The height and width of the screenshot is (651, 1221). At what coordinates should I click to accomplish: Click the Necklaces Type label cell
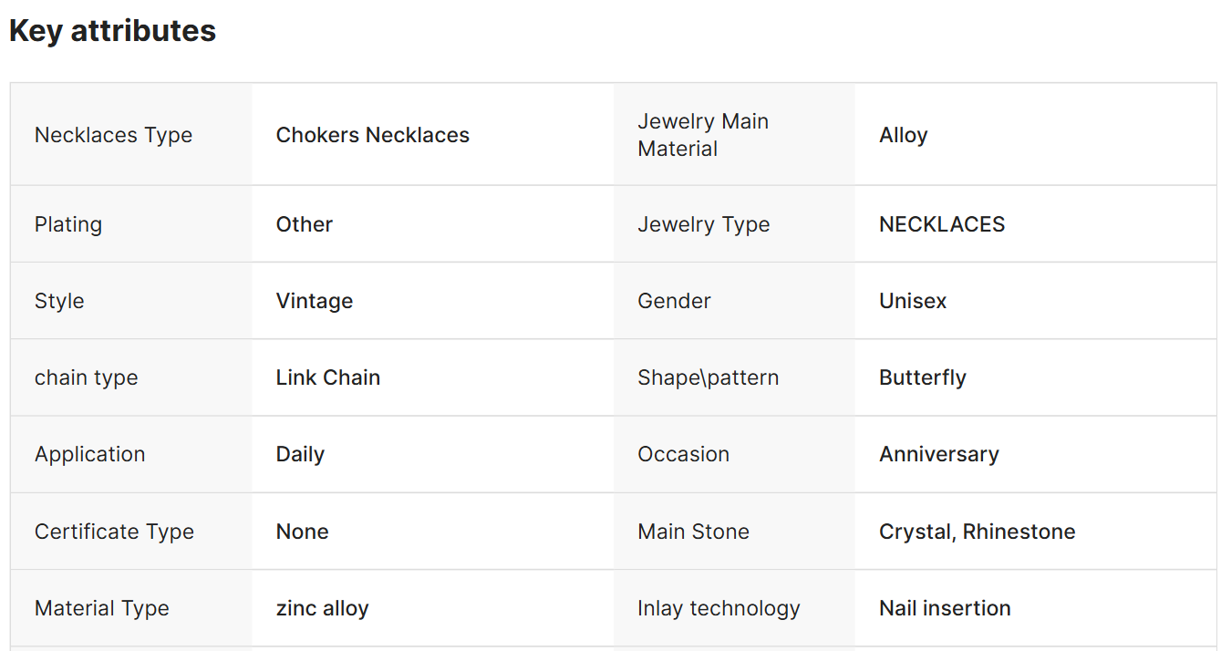click(x=113, y=135)
